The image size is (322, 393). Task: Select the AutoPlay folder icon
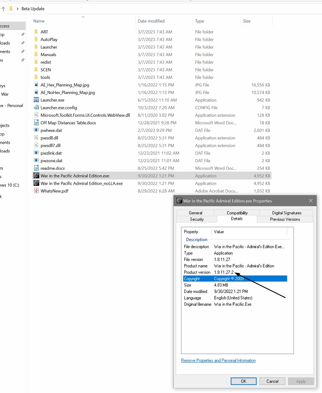click(36, 39)
